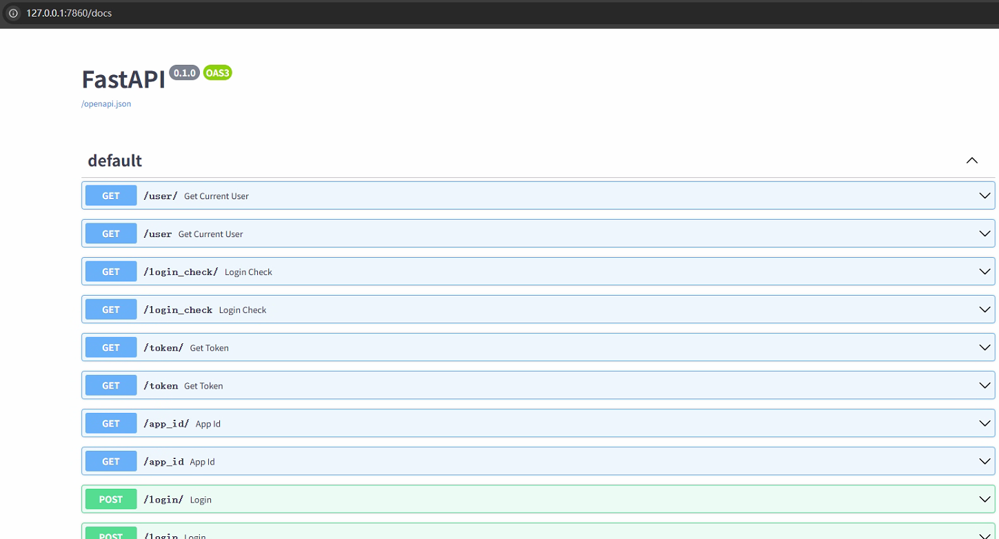Click the site info icon in address bar

click(13, 13)
